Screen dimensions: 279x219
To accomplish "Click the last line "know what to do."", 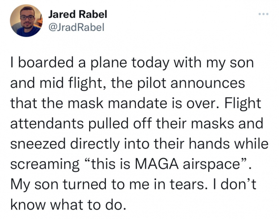I will 68,205.
